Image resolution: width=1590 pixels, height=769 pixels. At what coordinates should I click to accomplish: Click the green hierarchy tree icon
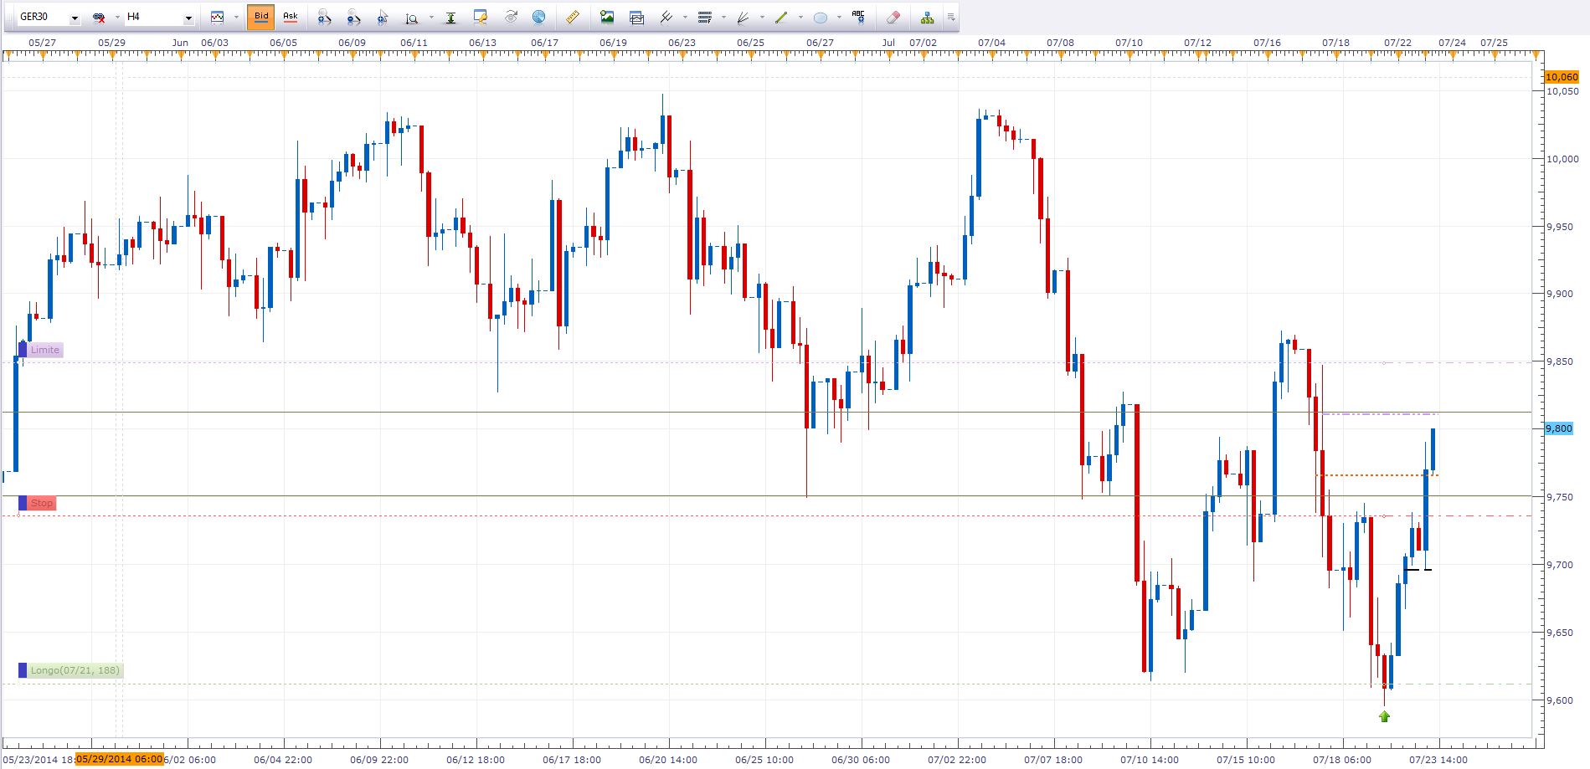tap(927, 17)
